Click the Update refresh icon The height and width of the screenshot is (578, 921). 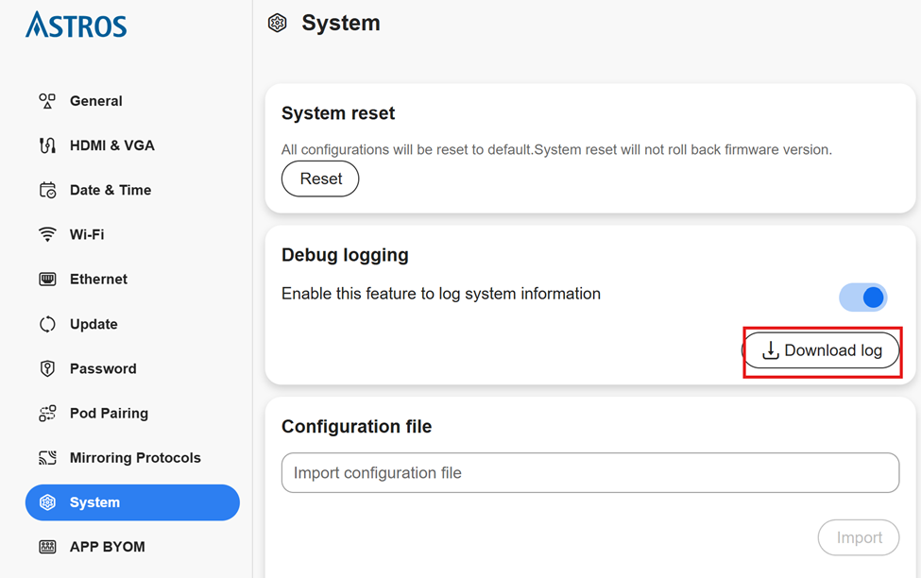(47, 324)
